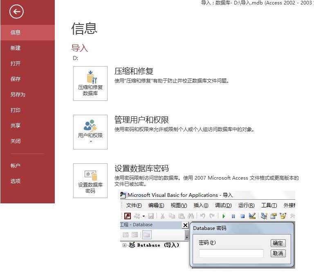Viewport: 314px width, 274px height.
Task: Click the 压缩和修复数据库 button
Action: tap(90, 83)
